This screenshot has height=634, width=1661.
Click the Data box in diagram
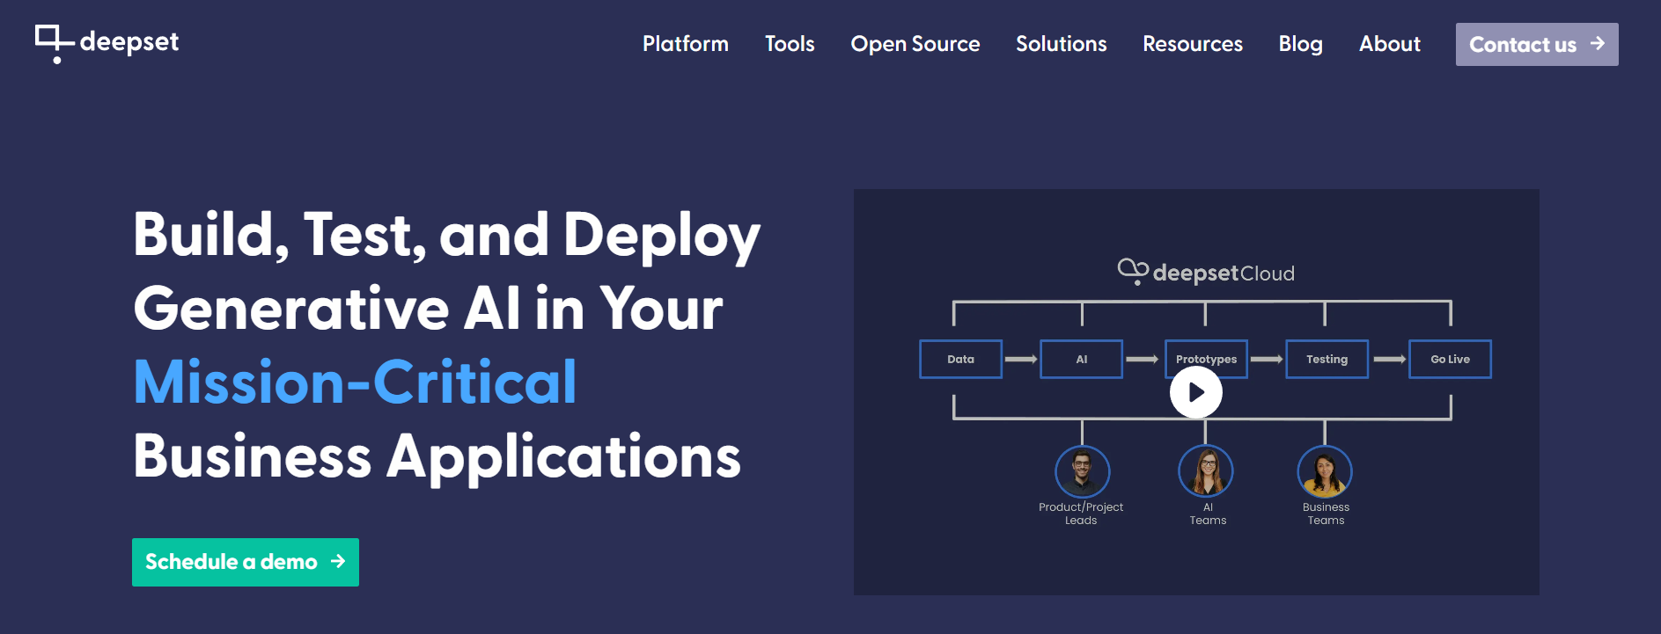tap(960, 359)
